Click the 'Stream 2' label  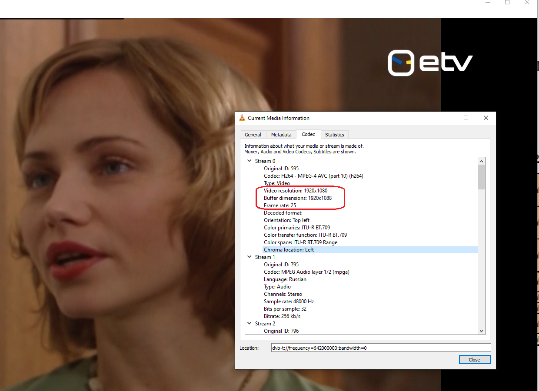click(x=265, y=324)
